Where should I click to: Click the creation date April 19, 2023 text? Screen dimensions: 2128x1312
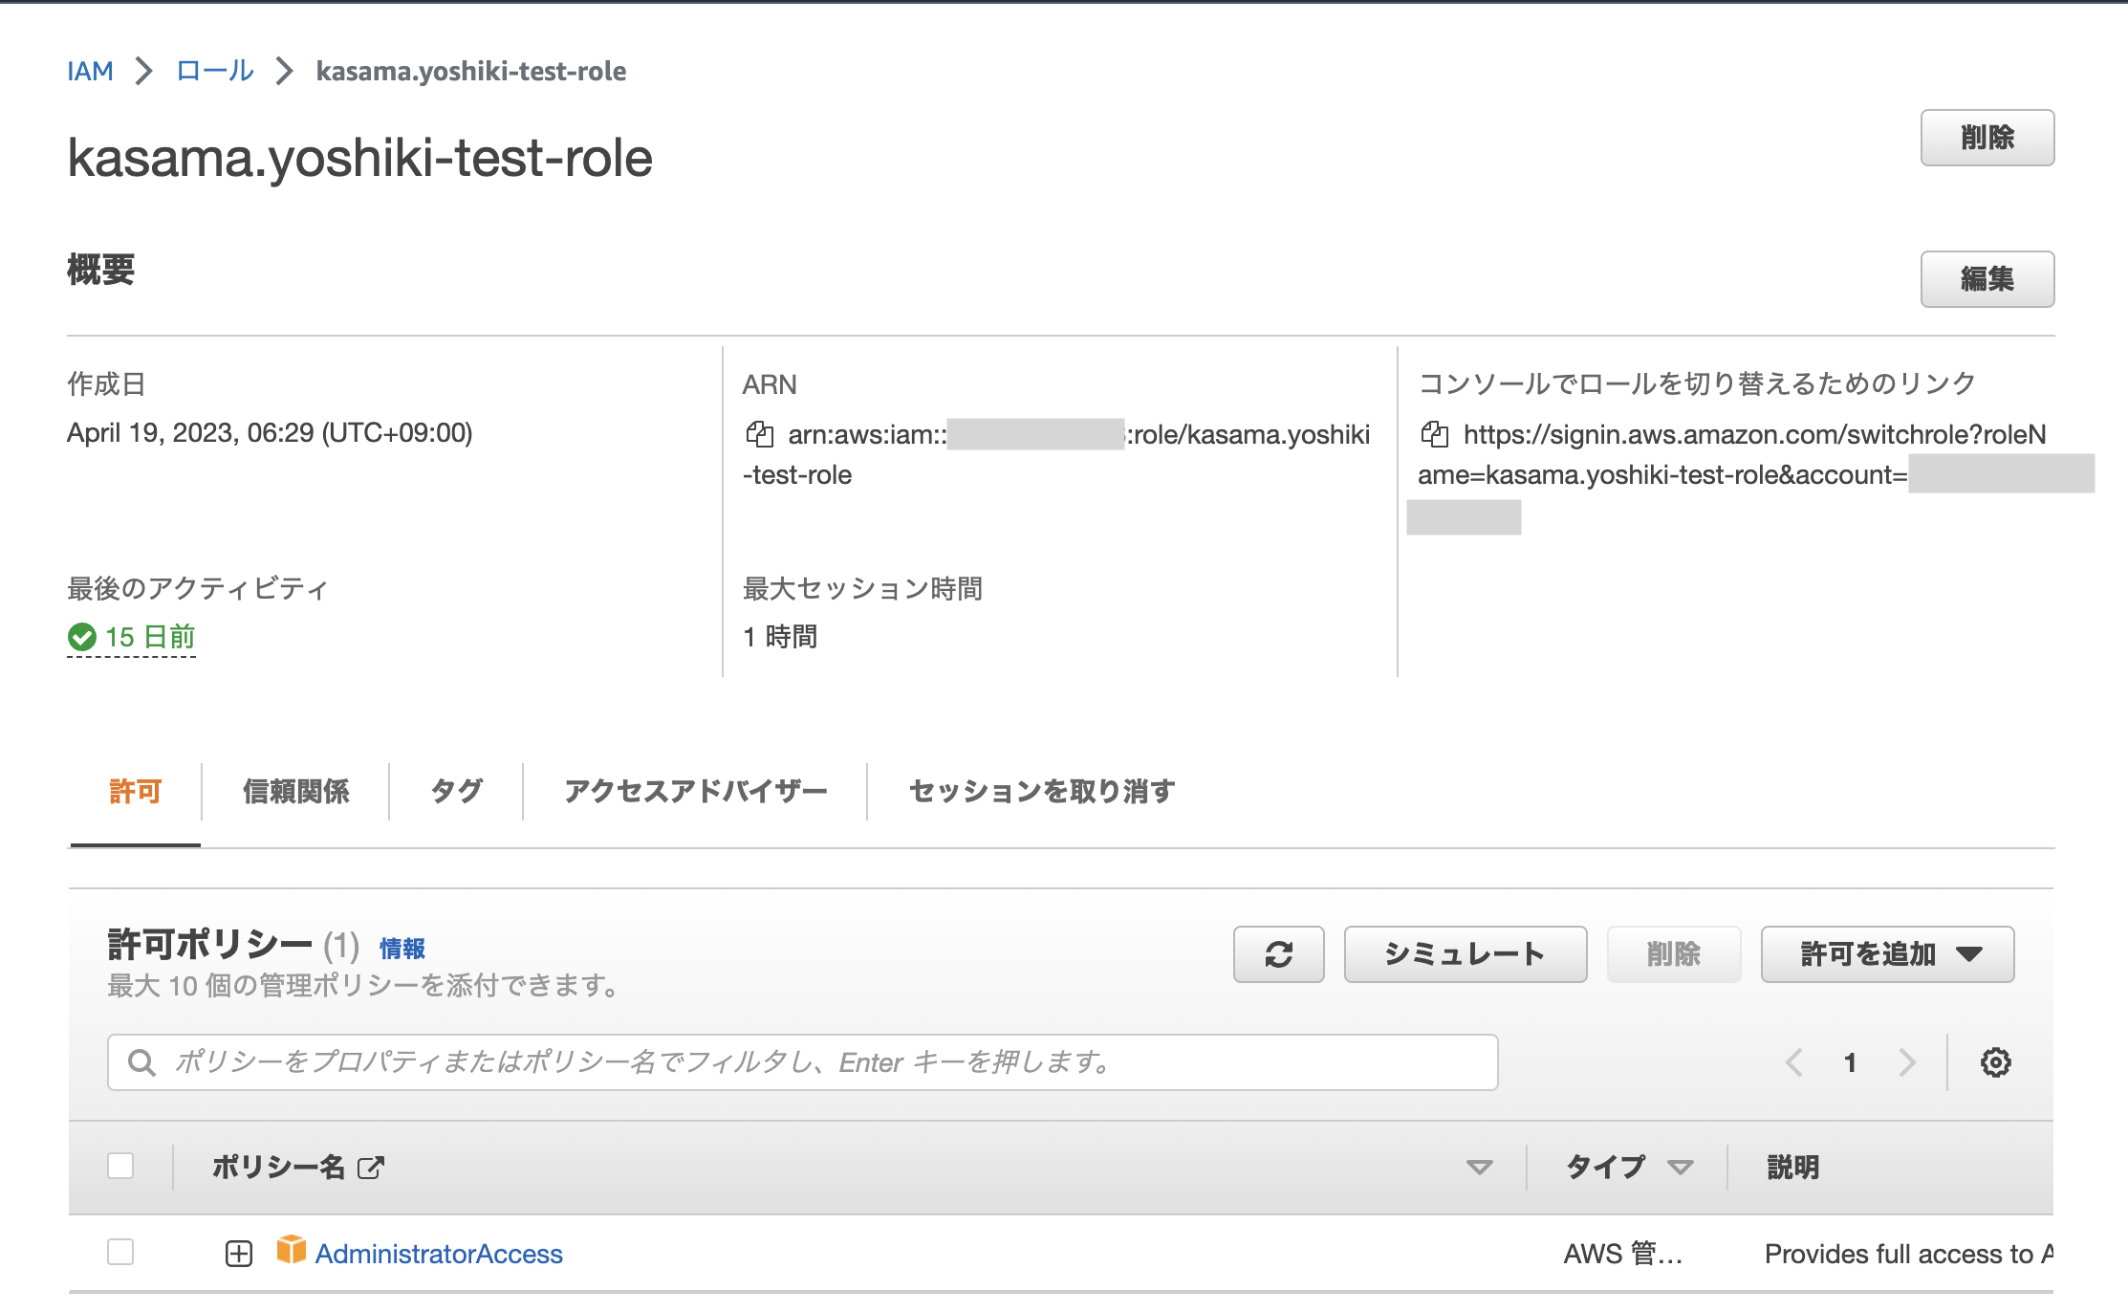[x=270, y=433]
